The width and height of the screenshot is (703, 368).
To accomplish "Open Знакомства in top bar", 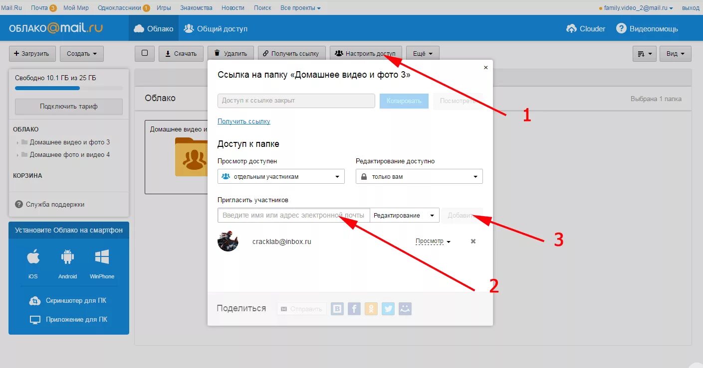I will (197, 8).
